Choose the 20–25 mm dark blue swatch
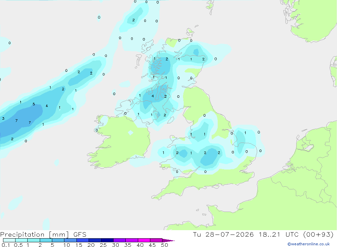Viewport: 337px width, 247px height. (95, 240)
